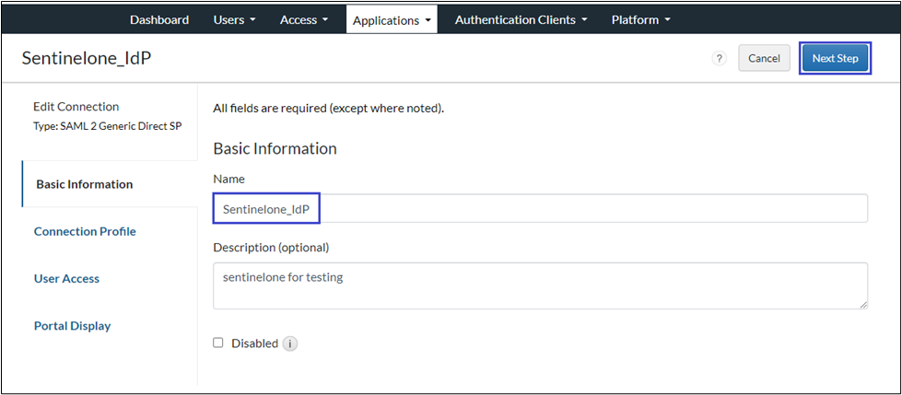Focus the Description text area
902x395 pixels.
(x=540, y=285)
